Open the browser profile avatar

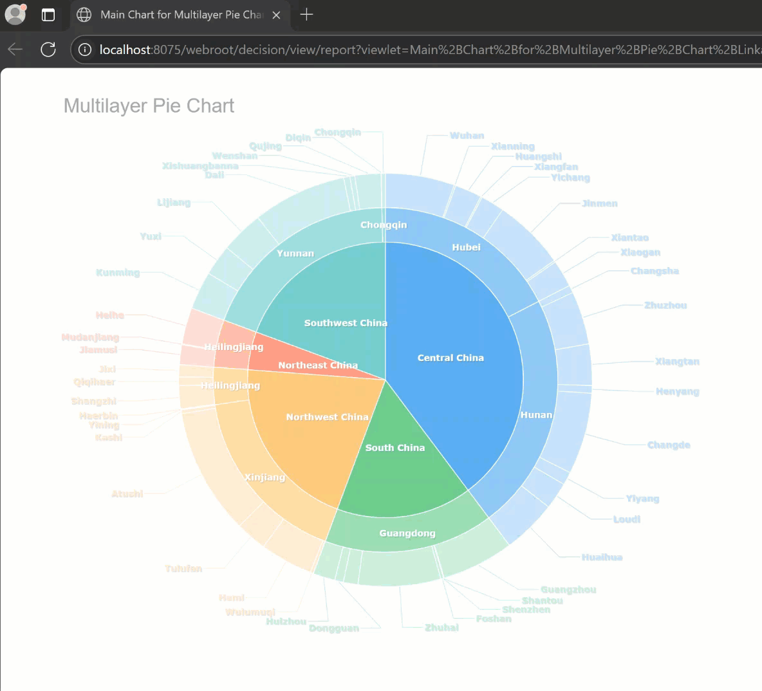coord(15,15)
